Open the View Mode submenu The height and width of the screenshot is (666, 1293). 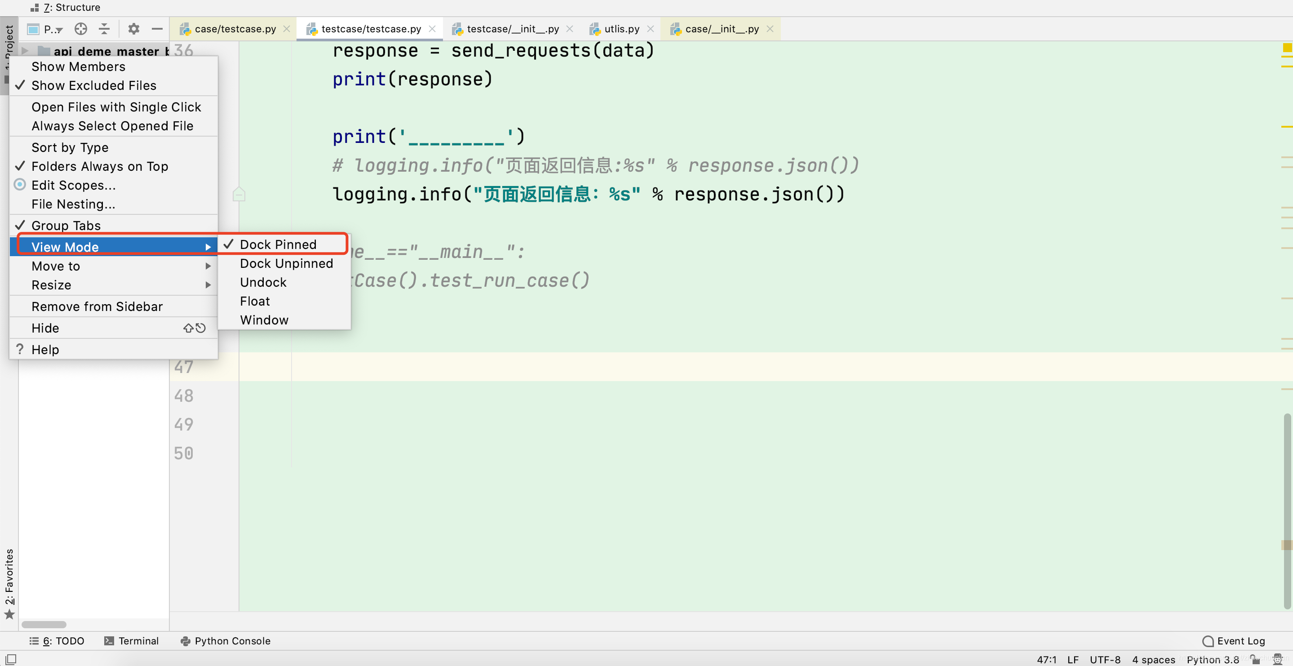click(x=111, y=246)
